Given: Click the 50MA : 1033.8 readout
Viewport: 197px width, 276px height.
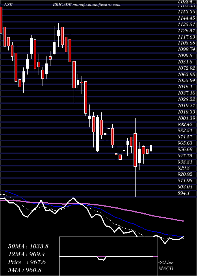Looking at the screenshot, I should (x=28, y=246).
